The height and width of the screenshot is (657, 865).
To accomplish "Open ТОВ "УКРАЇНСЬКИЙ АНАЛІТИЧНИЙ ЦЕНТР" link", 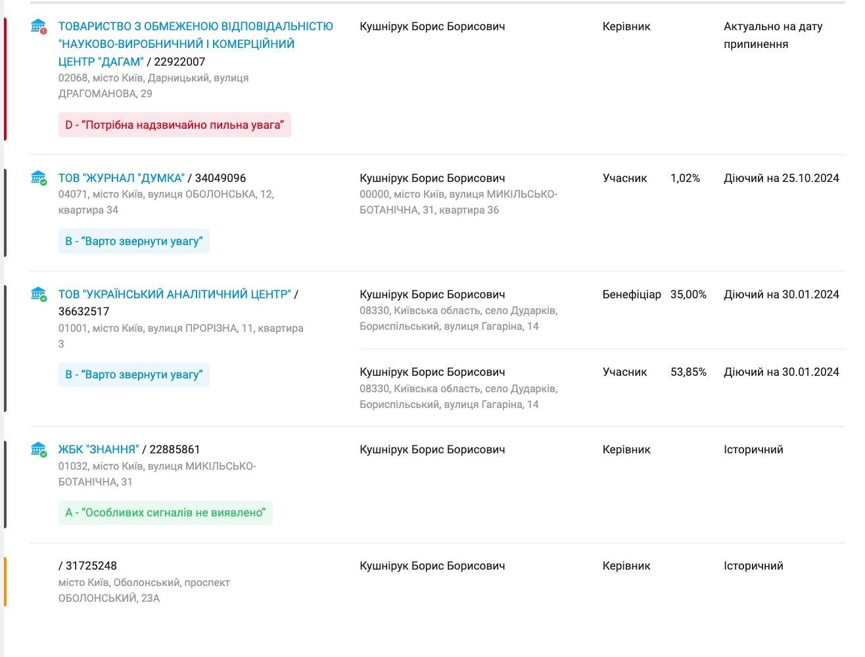I will pos(174,294).
